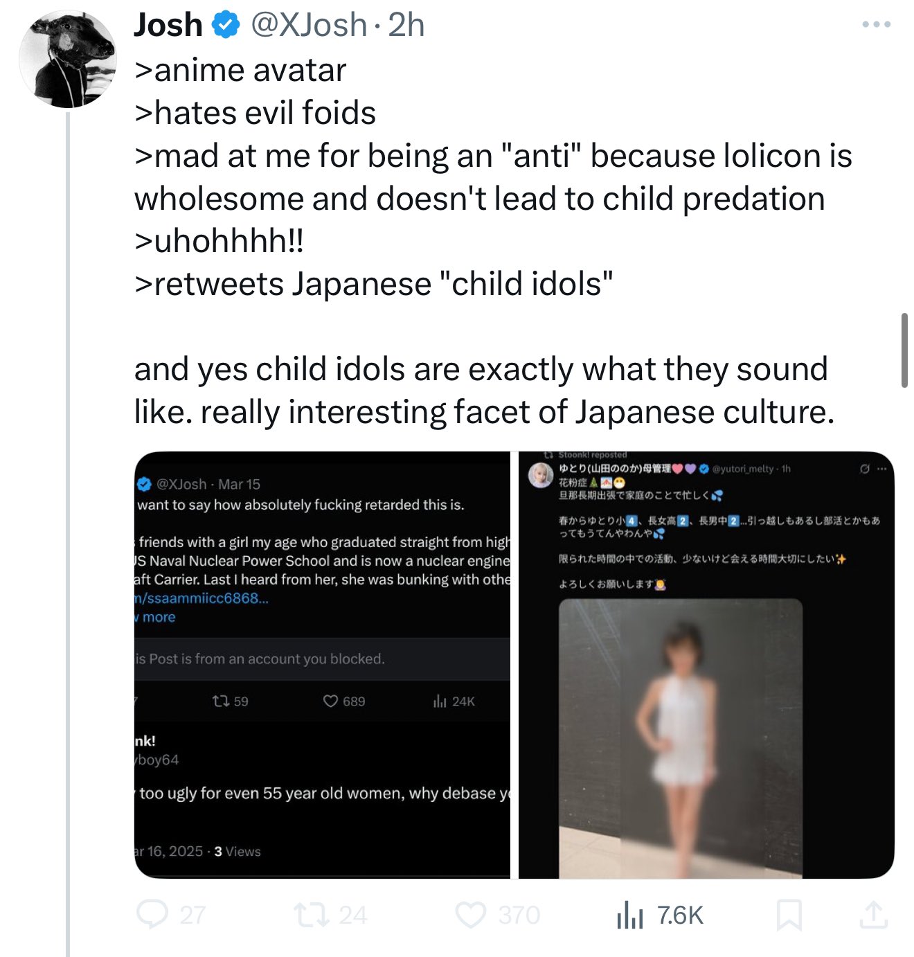
Task: Click the blue verified badge next to Josh
Action: (225, 26)
